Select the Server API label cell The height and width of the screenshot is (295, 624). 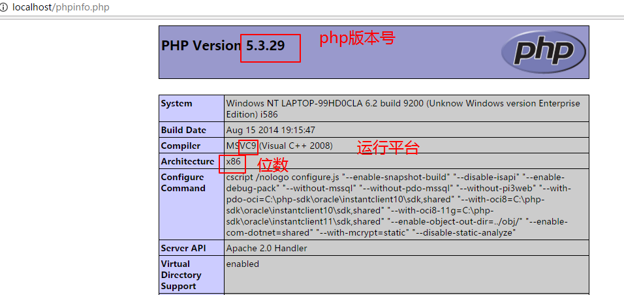(x=191, y=248)
